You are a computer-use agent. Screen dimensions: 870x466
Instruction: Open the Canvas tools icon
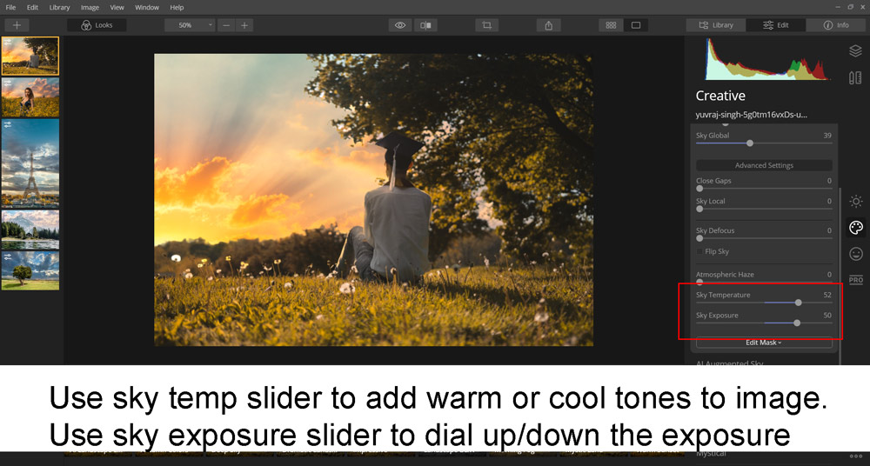(855, 77)
